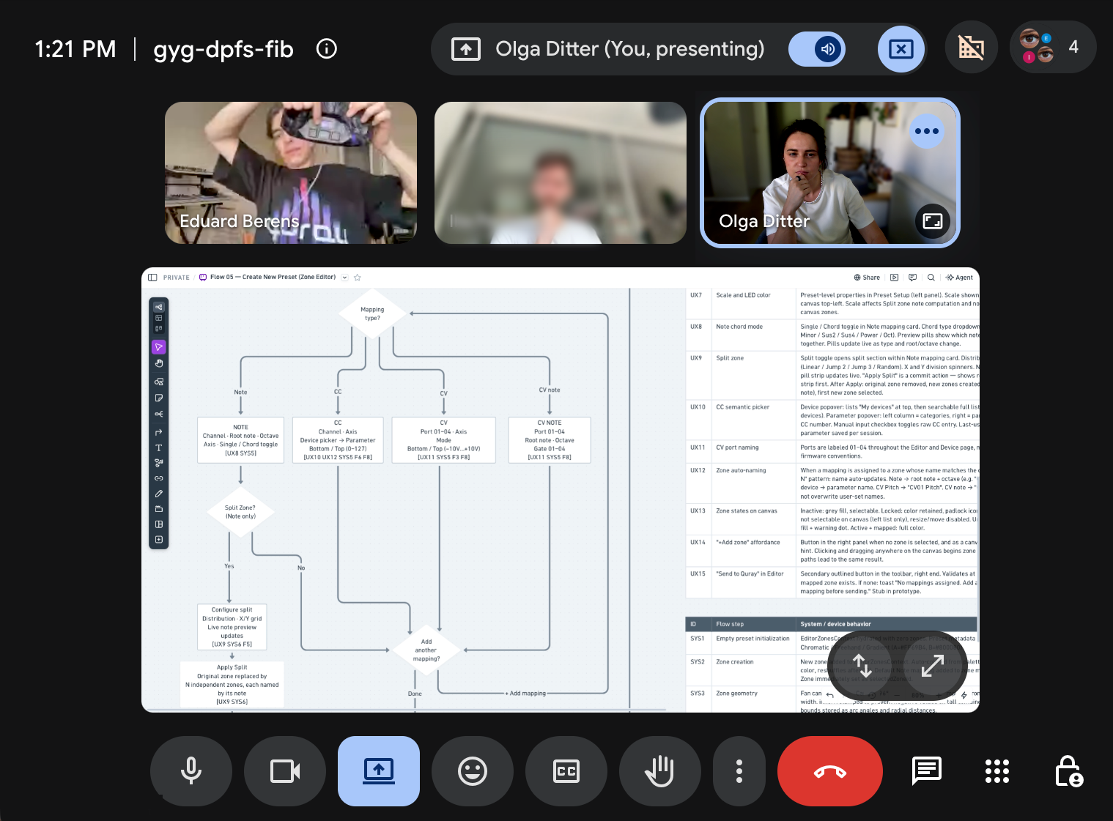Leave the call with red hang-up button
This screenshot has height=821, width=1113.
pyautogui.click(x=829, y=771)
